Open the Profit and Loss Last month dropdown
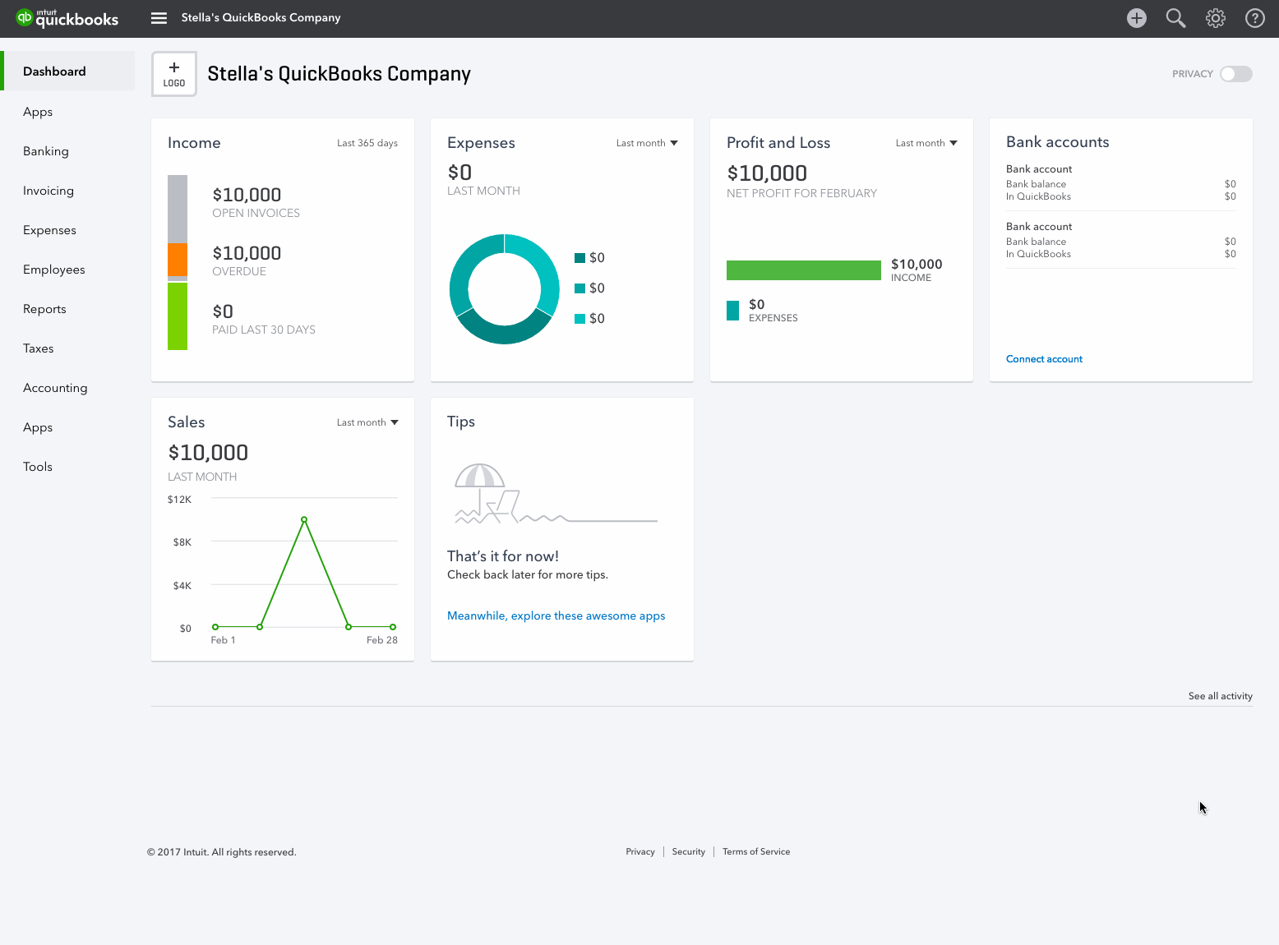The height and width of the screenshot is (945, 1279). click(926, 143)
